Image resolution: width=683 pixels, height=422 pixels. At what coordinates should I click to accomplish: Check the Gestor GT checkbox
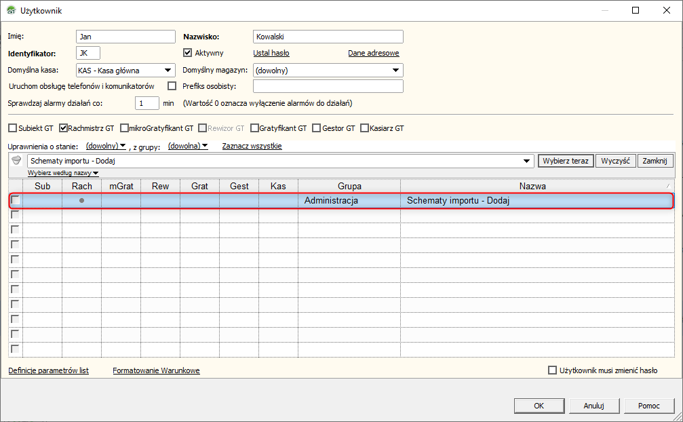pyautogui.click(x=317, y=128)
